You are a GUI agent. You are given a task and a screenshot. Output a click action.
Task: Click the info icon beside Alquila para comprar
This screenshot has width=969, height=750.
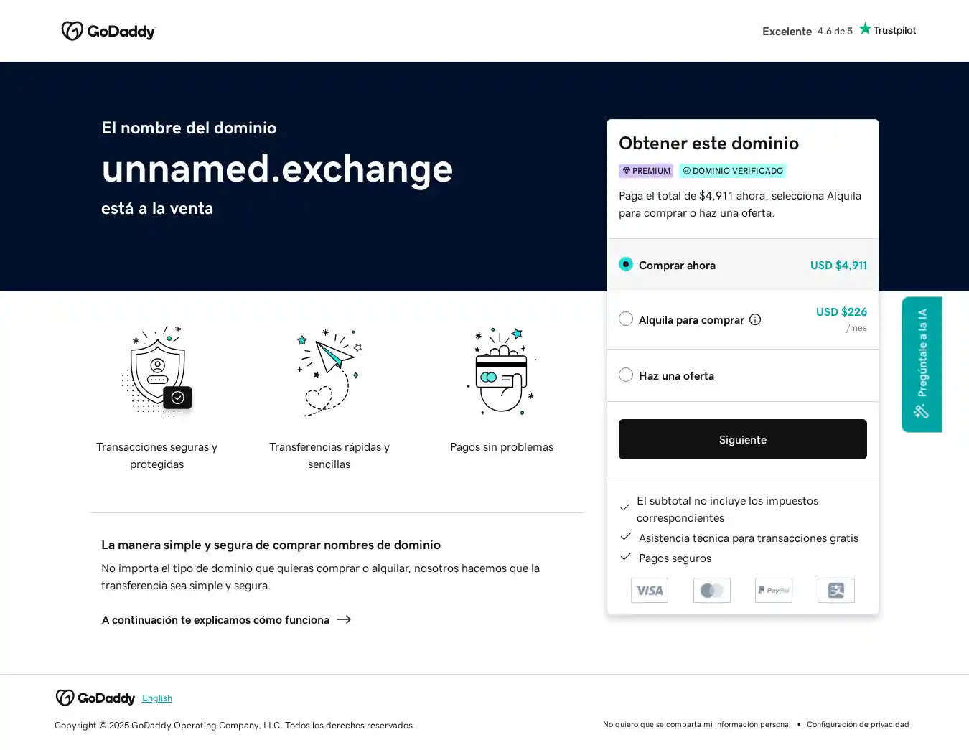coord(755,319)
